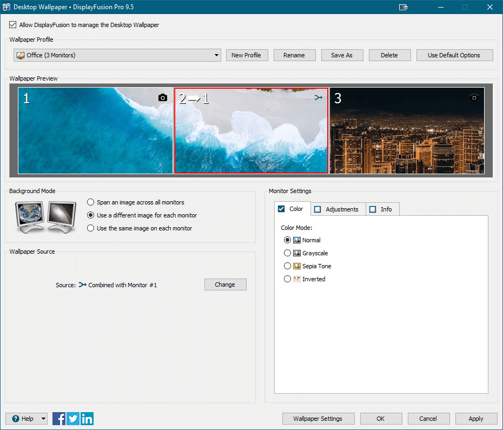Open DisplayFusion's LinkedIn page icon
Viewport: 503px width, 430px height.
click(x=87, y=418)
